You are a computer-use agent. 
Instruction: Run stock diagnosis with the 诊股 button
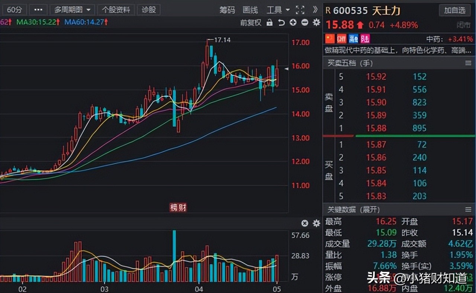coord(149,10)
